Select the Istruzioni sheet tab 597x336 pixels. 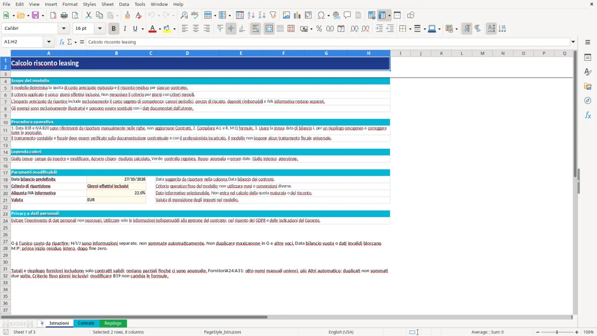point(59,323)
